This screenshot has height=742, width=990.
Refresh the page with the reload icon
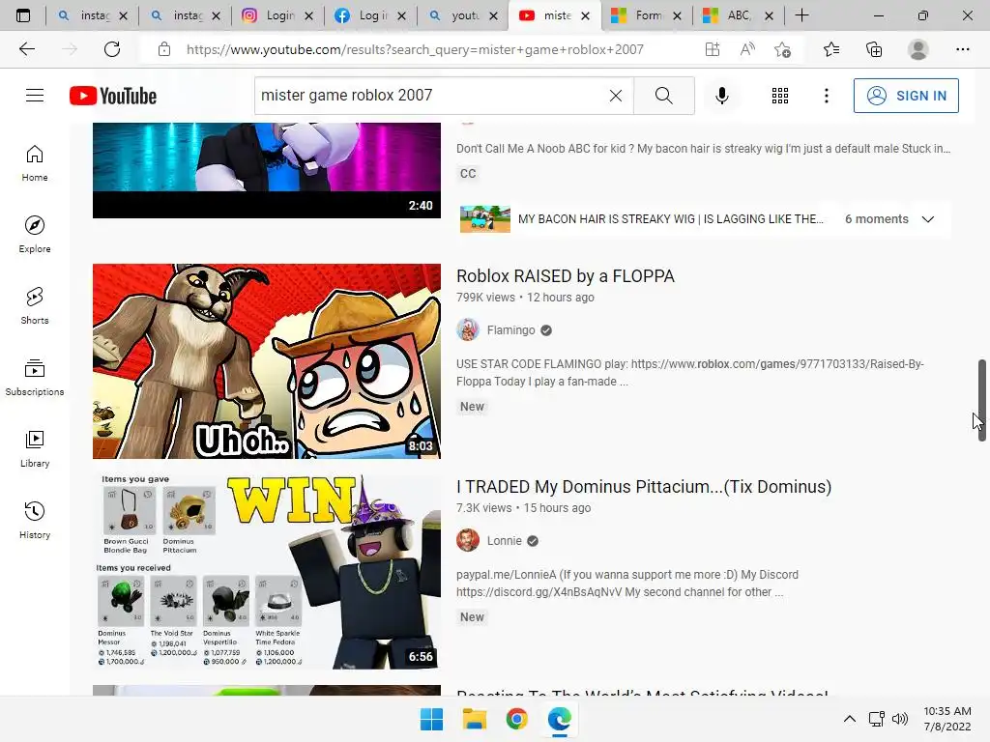pyautogui.click(x=112, y=49)
